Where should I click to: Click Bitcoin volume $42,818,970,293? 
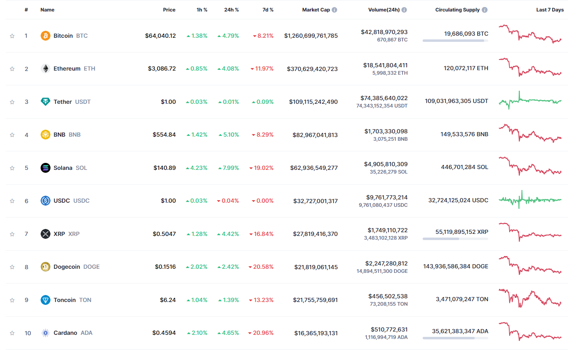click(384, 32)
